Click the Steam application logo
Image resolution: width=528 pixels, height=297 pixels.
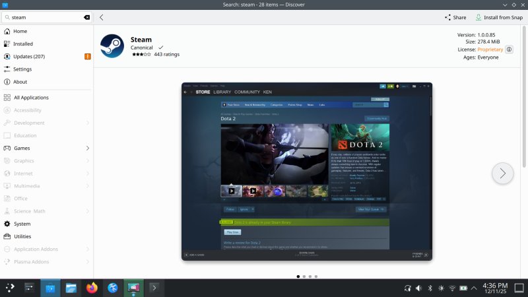(x=112, y=46)
